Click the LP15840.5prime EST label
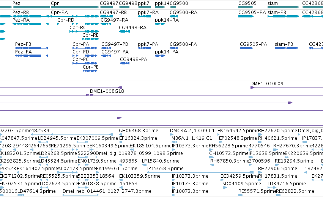323x197 pixels. point(161,161)
